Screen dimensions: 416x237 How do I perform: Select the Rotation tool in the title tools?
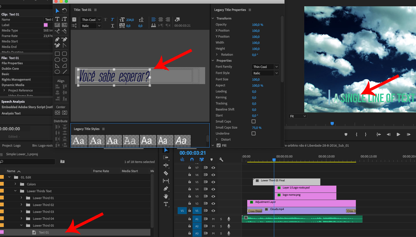64,11
